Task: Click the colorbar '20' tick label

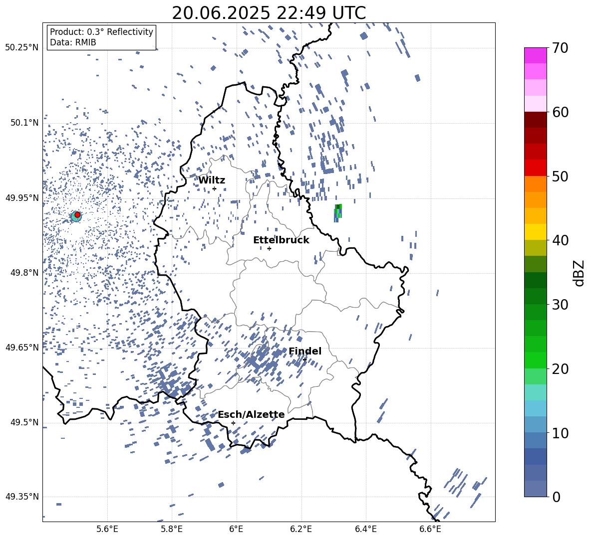Action: click(x=560, y=369)
